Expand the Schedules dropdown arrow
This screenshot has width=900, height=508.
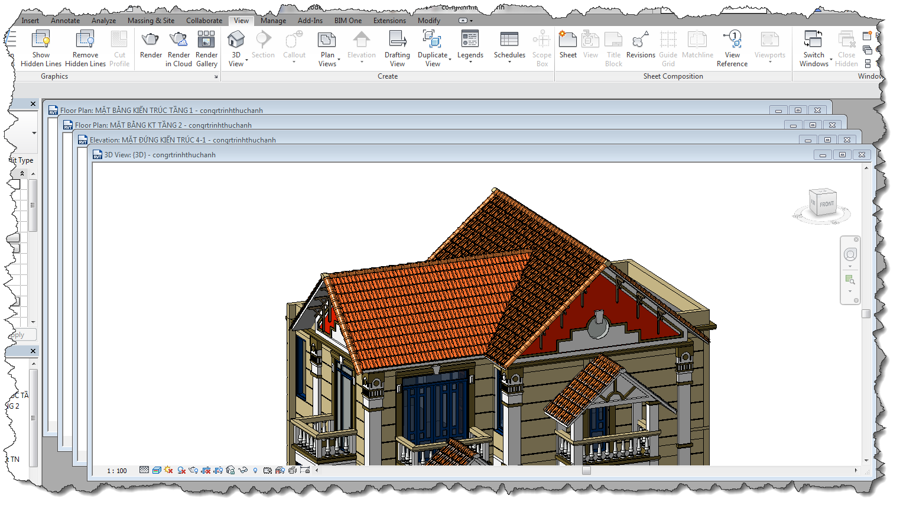coord(509,62)
